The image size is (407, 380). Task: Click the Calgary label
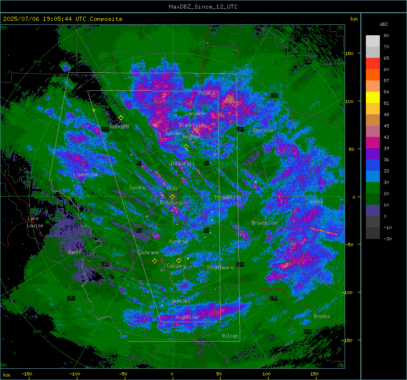[x=176, y=266]
